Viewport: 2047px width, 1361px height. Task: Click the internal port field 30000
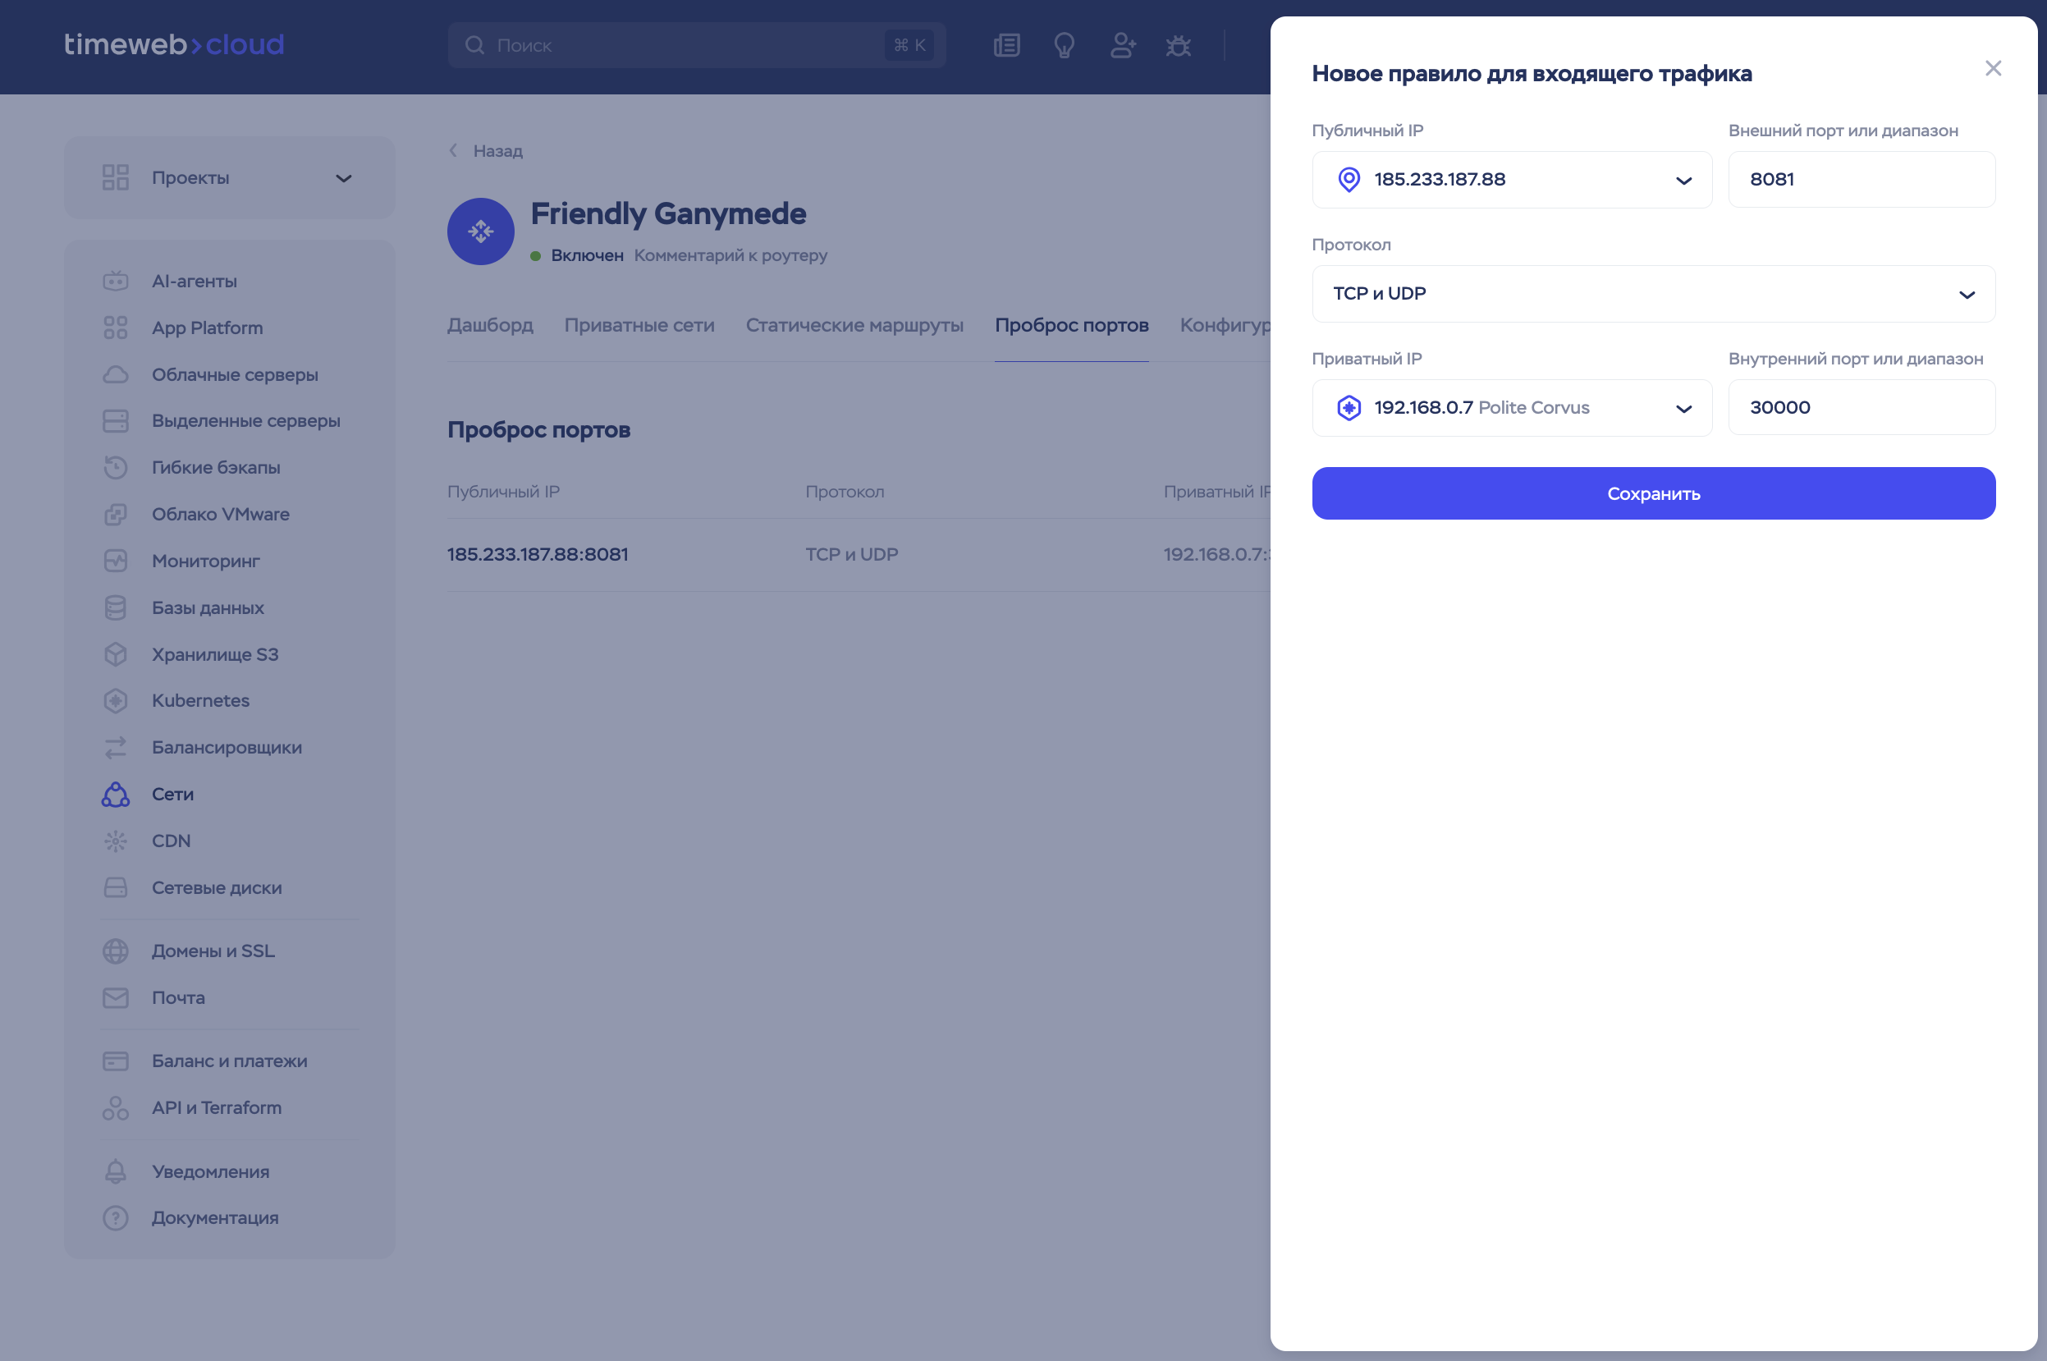coord(1861,408)
